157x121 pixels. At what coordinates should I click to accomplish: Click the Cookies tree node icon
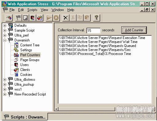(x=16, y=75)
